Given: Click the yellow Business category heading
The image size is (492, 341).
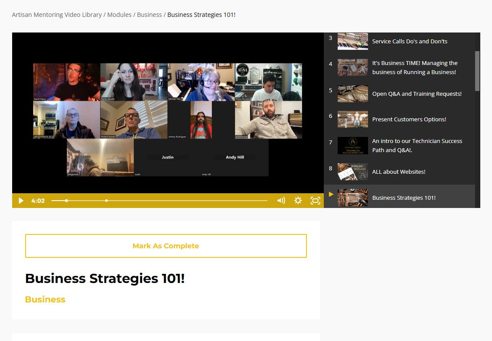Looking at the screenshot, I should [x=45, y=299].
